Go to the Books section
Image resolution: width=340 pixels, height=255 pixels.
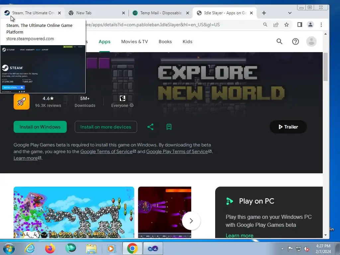point(165,42)
